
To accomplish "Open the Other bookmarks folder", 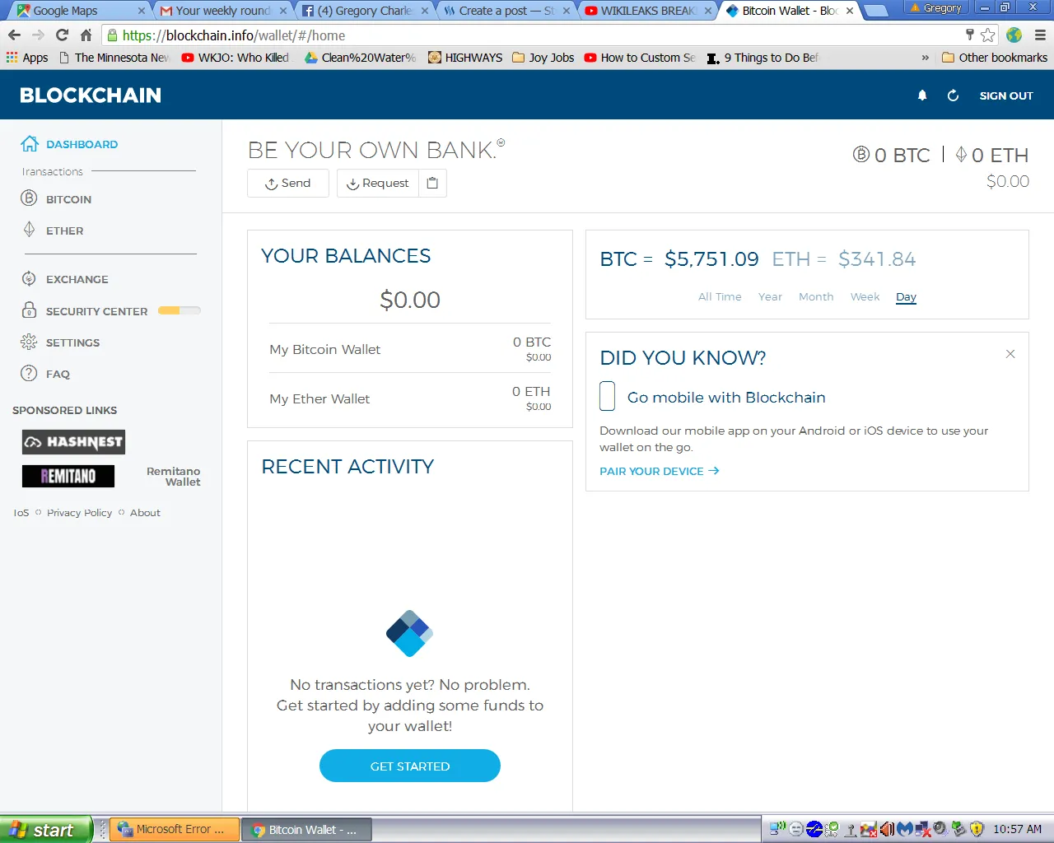I will (995, 58).
